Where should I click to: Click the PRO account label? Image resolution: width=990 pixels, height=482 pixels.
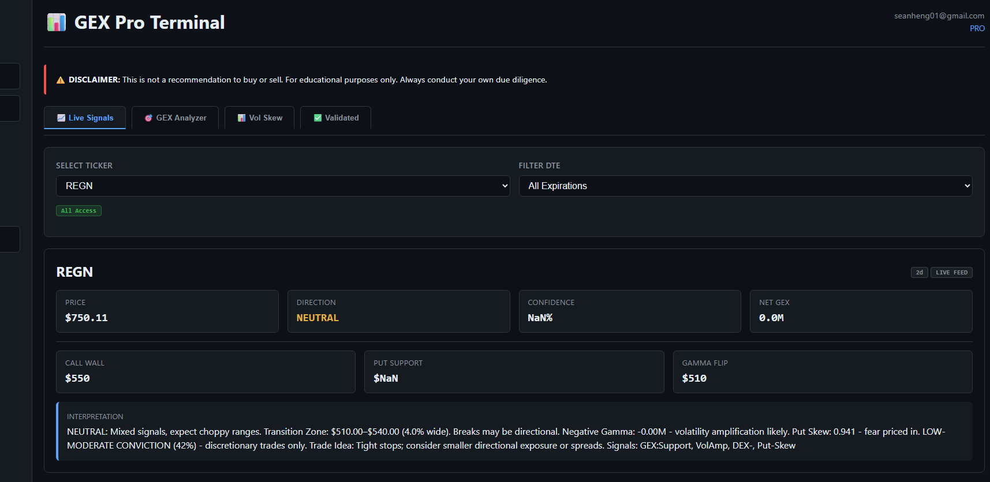[x=977, y=28]
